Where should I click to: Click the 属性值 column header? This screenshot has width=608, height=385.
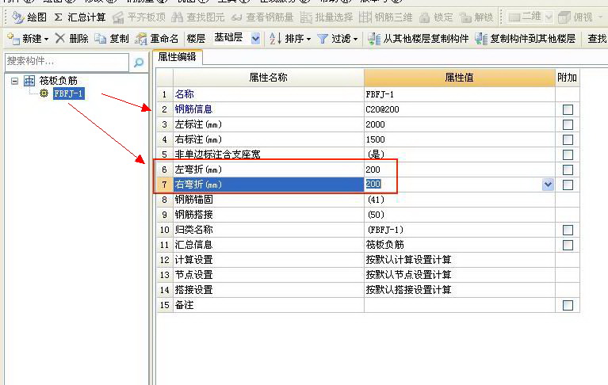pyautogui.click(x=460, y=78)
